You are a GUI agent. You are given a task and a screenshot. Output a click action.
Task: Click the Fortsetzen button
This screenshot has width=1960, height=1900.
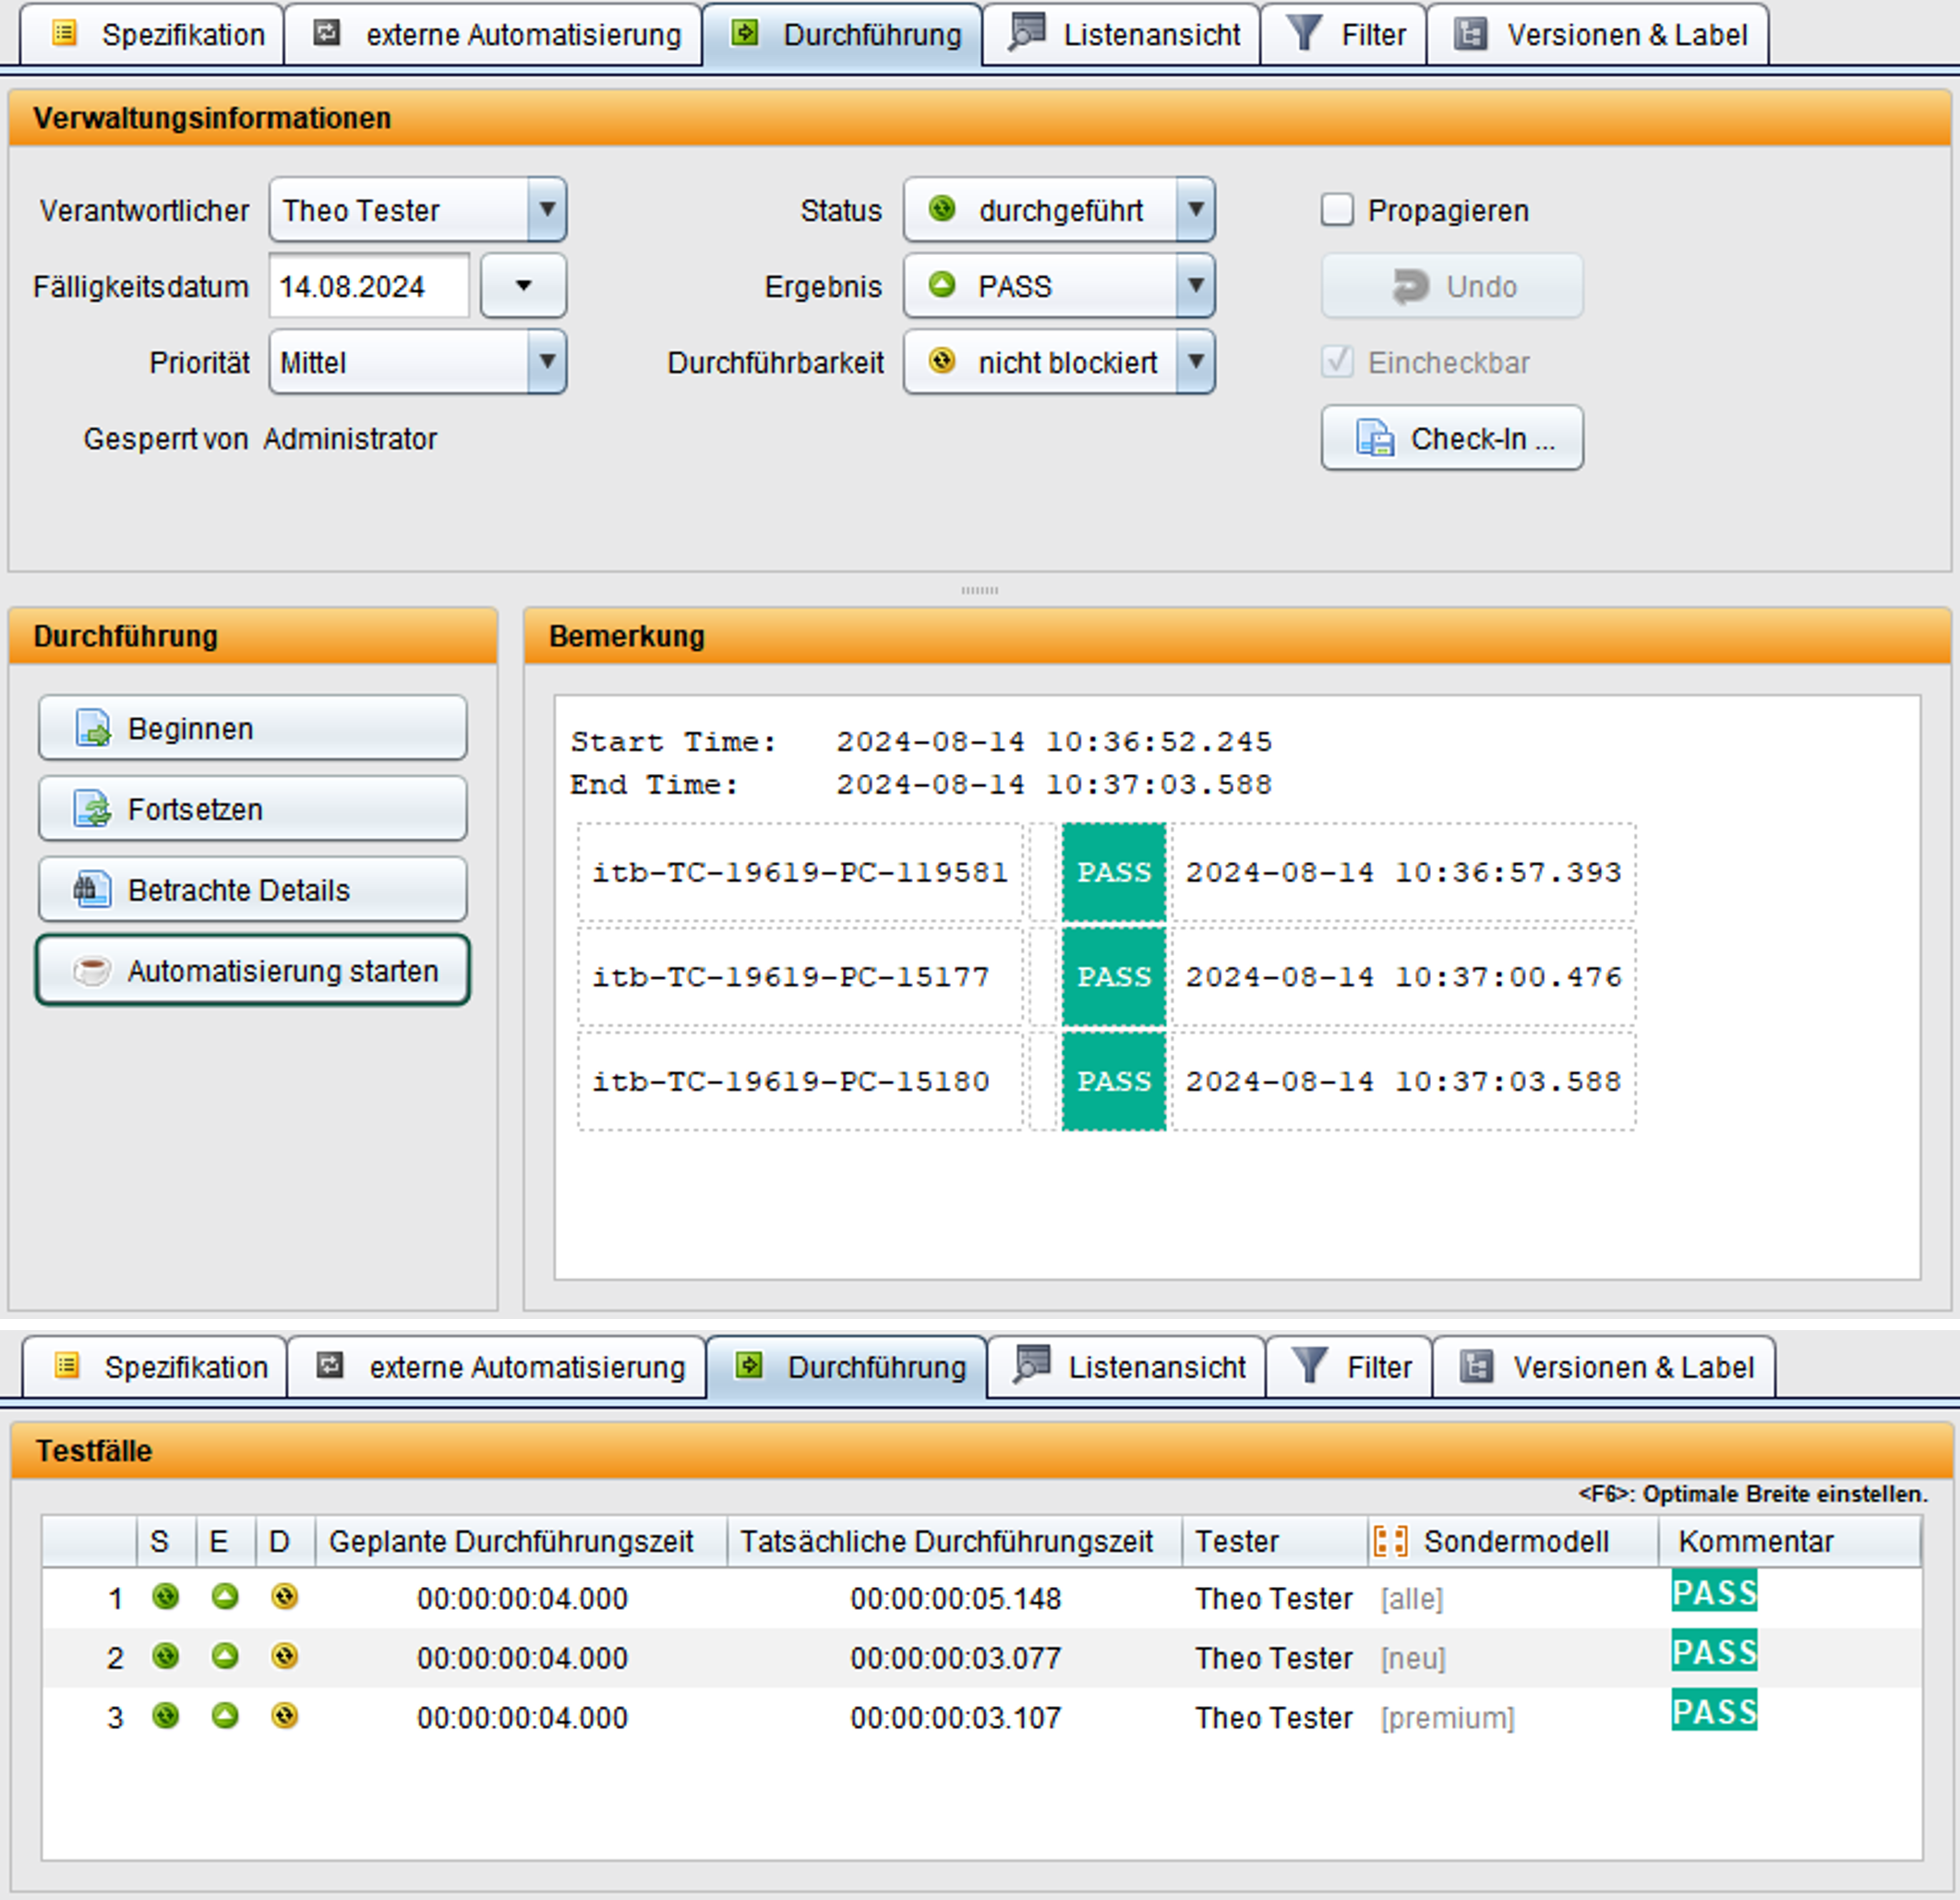[x=253, y=808]
